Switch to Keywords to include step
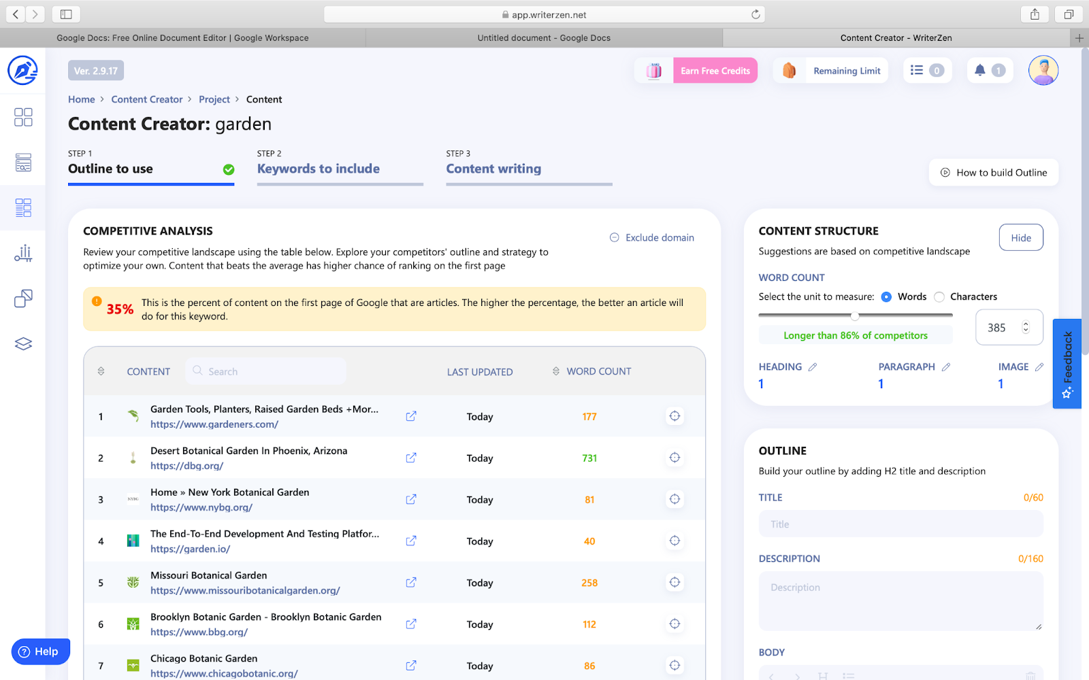 coord(319,169)
